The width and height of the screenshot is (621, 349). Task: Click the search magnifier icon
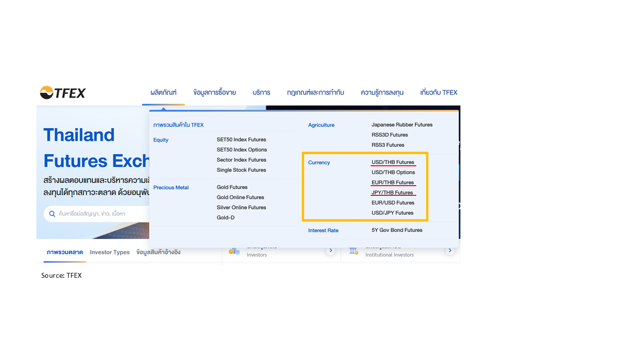click(52, 214)
